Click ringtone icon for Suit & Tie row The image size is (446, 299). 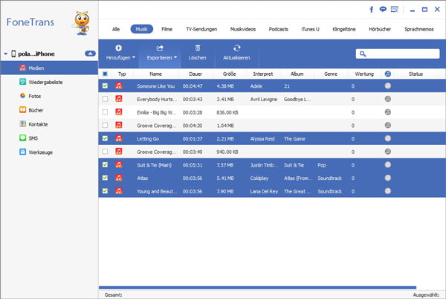[388, 164]
